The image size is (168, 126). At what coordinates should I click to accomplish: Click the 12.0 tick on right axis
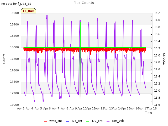(x=157, y=91)
